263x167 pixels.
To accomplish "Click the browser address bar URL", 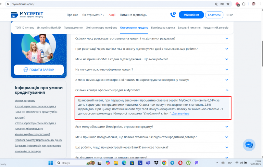I will [x=23, y=4].
